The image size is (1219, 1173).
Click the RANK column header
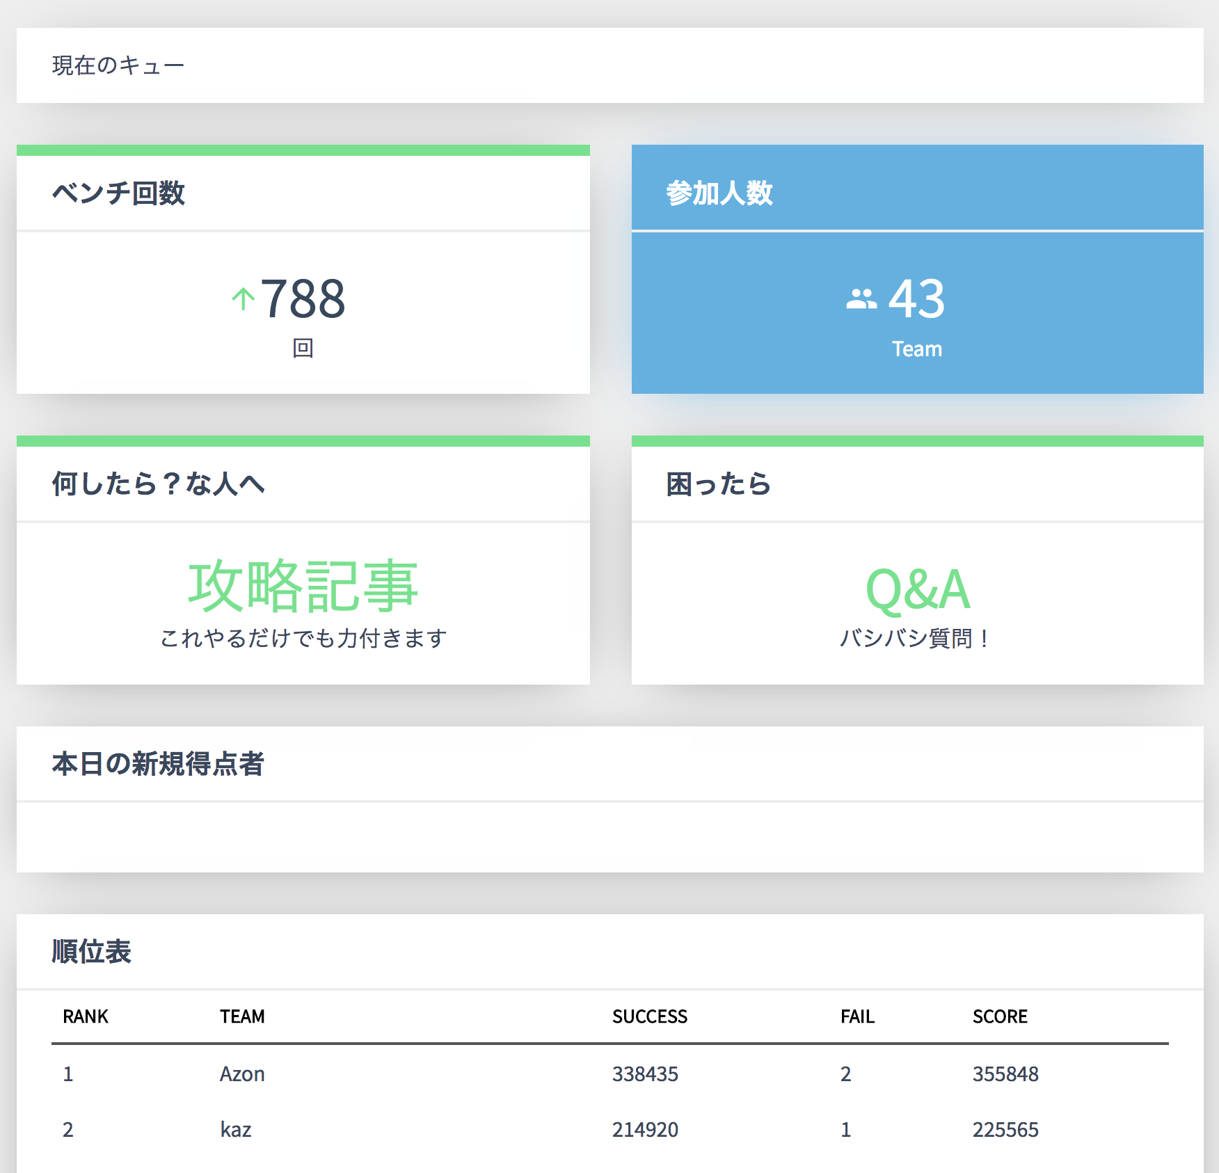pos(86,1016)
